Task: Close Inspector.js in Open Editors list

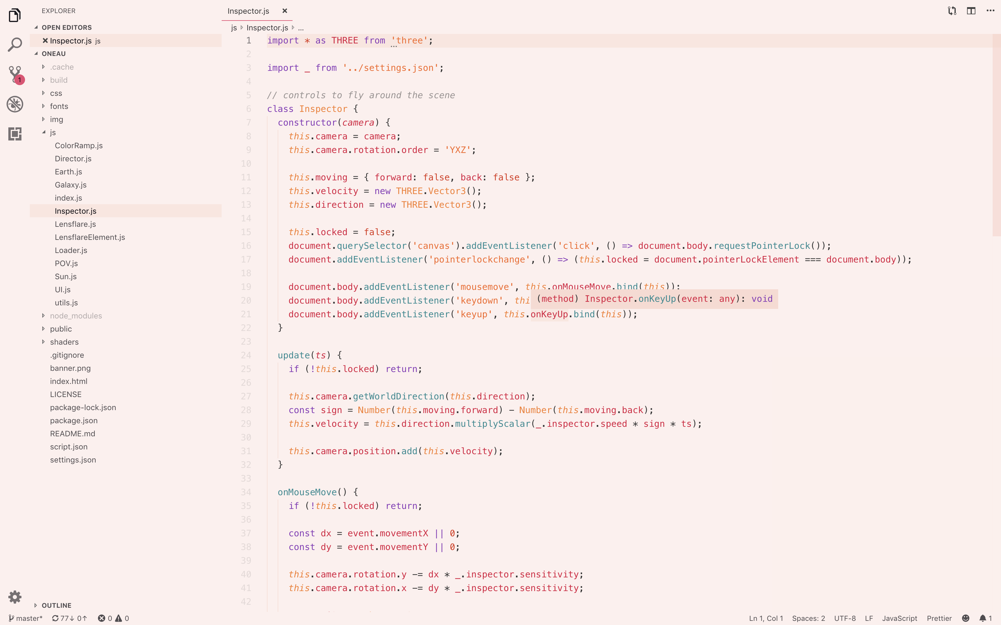Action: click(x=45, y=40)
